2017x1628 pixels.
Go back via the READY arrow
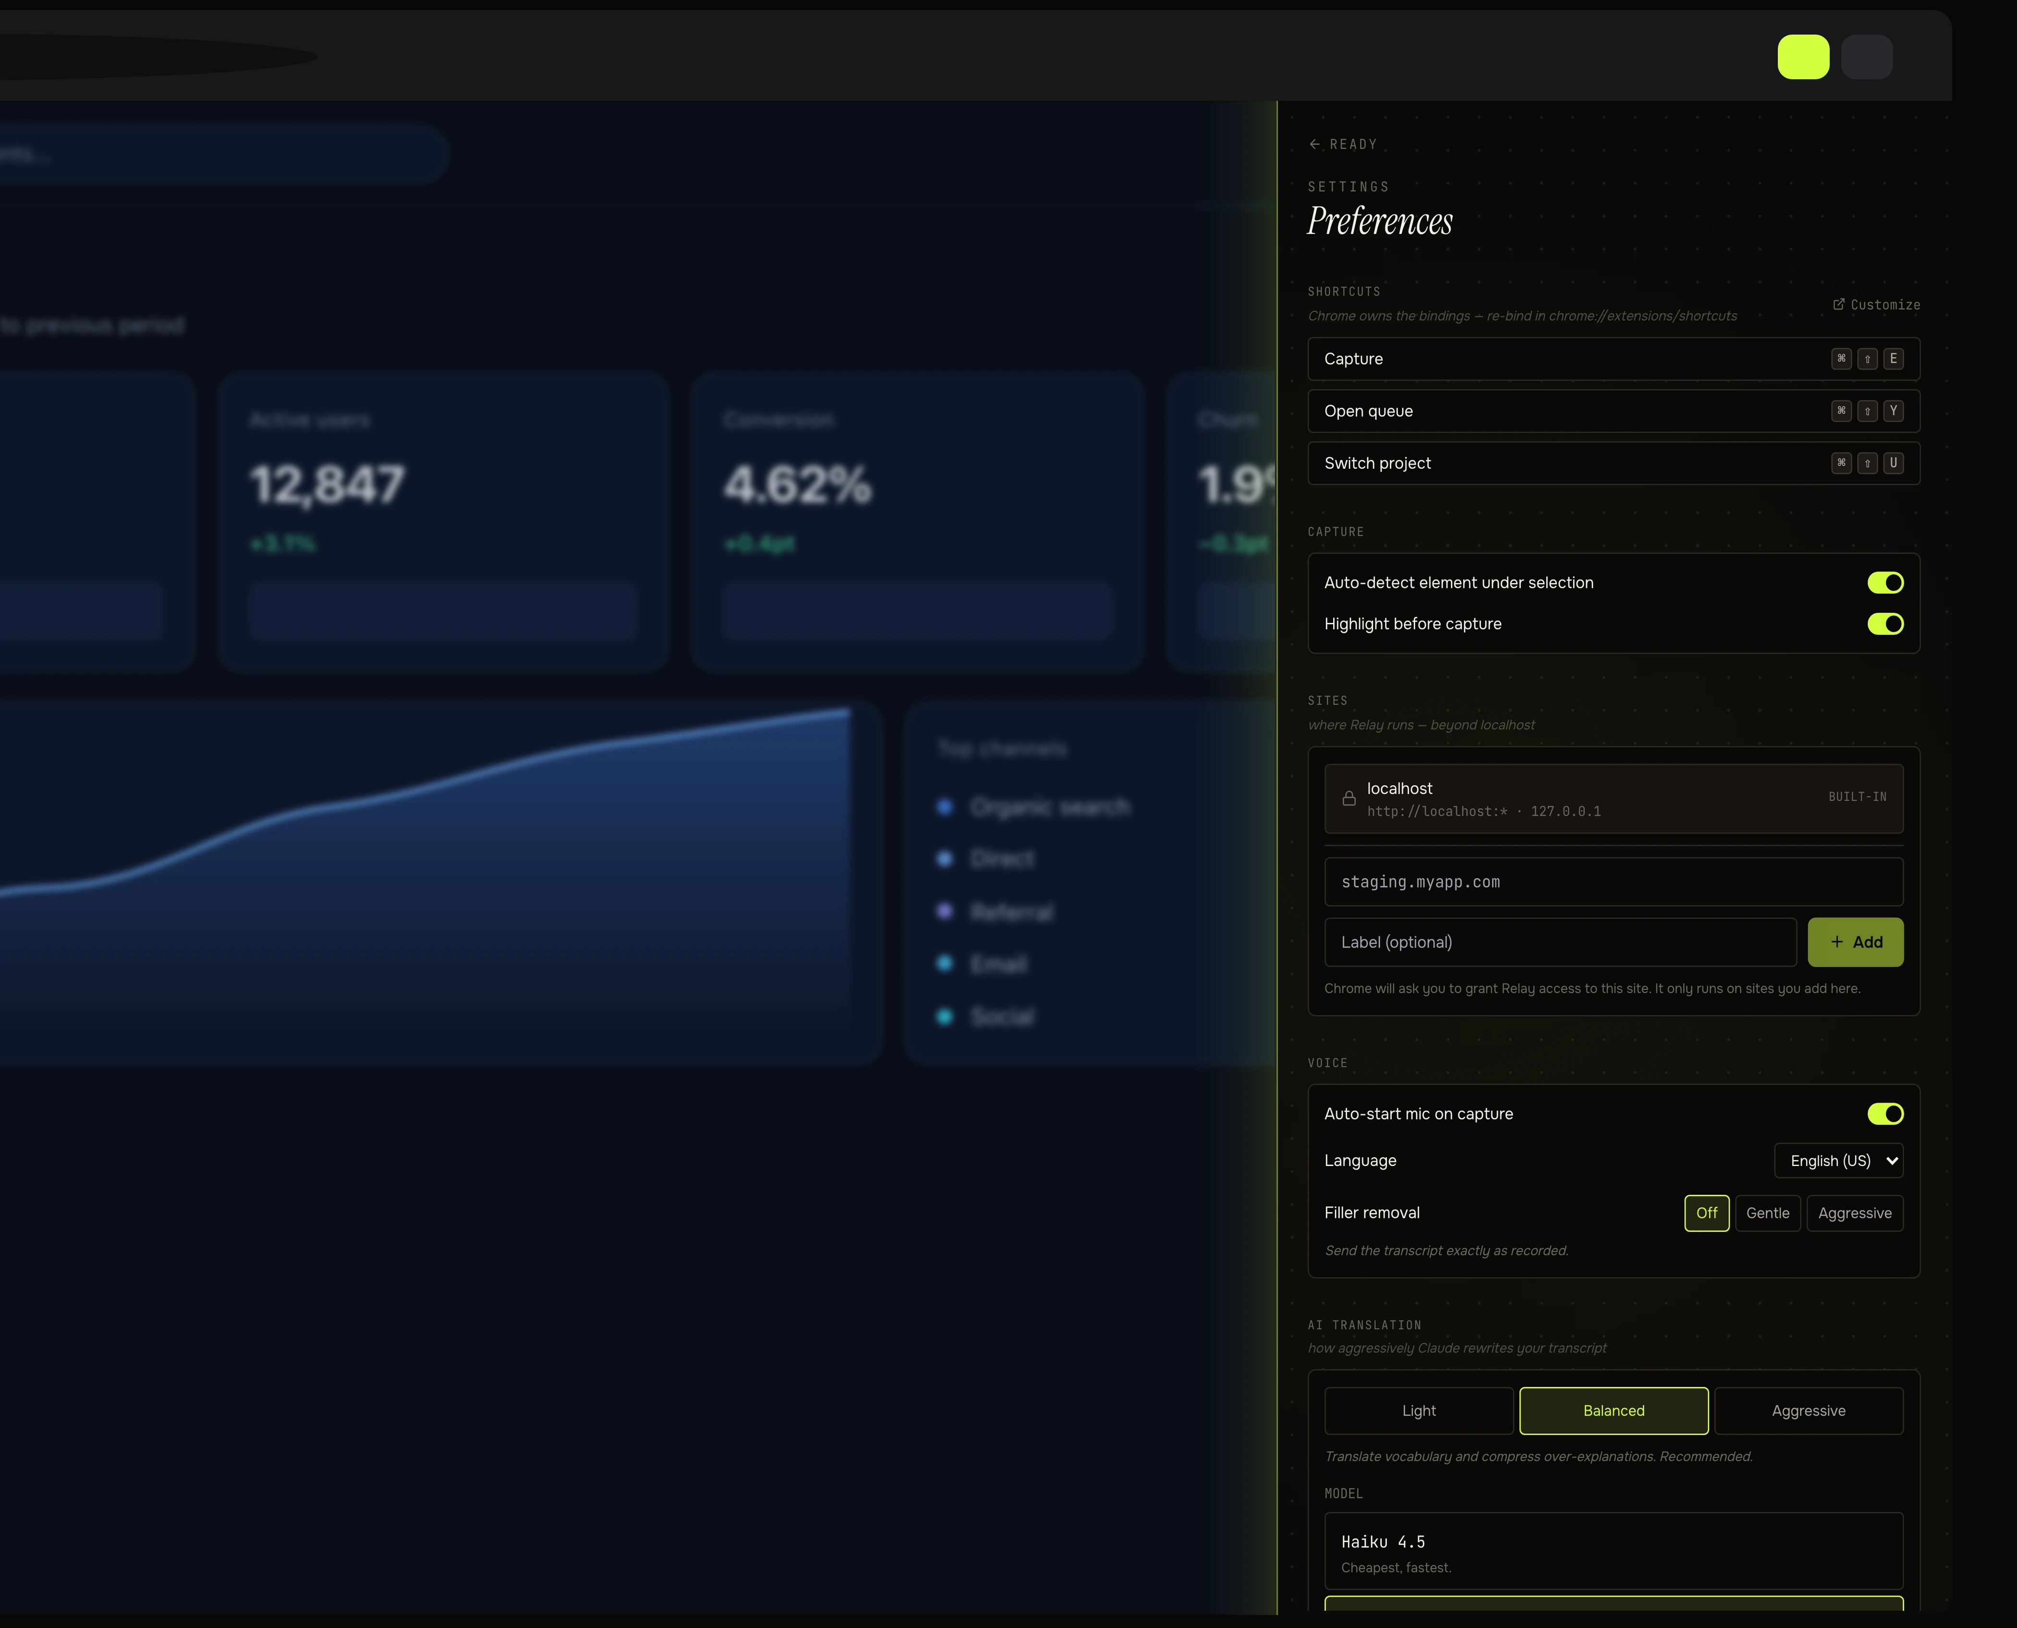pos(1342,145)
